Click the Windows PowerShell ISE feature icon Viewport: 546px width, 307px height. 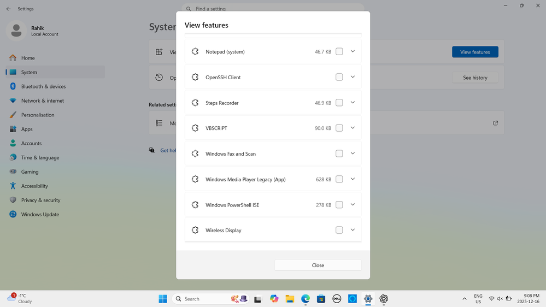[x=195, y=205]
